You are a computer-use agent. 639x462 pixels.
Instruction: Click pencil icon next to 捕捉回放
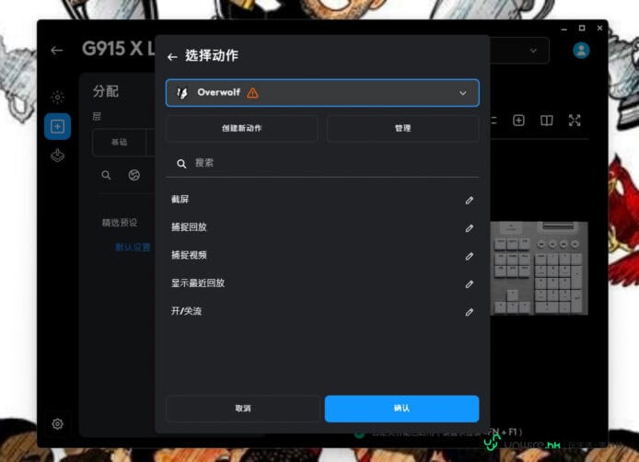point(469,228)
